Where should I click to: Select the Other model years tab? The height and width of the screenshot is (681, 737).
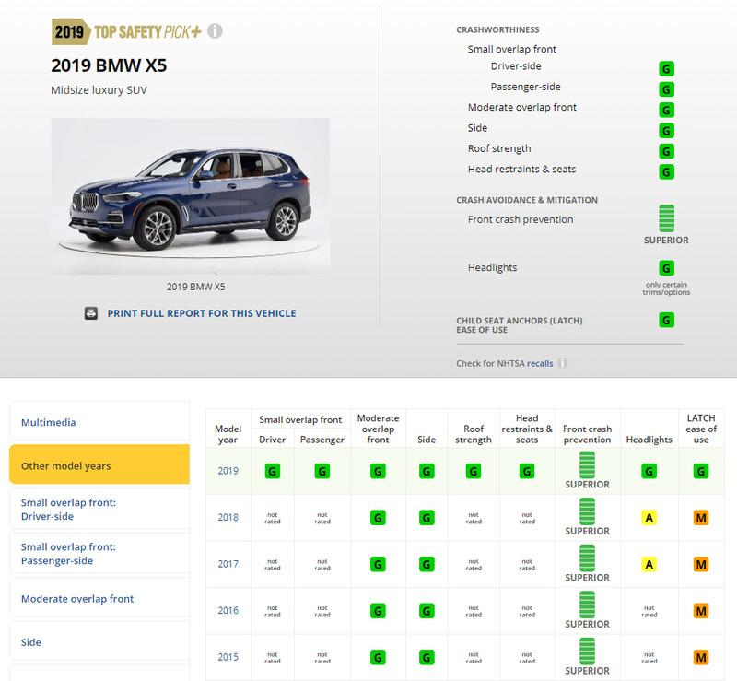click(x=99, y=464)
